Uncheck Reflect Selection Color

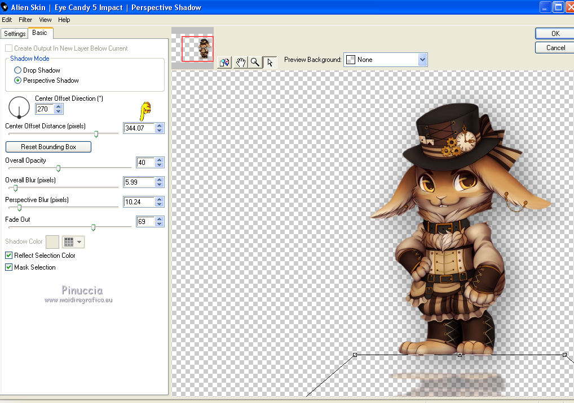click(9, 256)
